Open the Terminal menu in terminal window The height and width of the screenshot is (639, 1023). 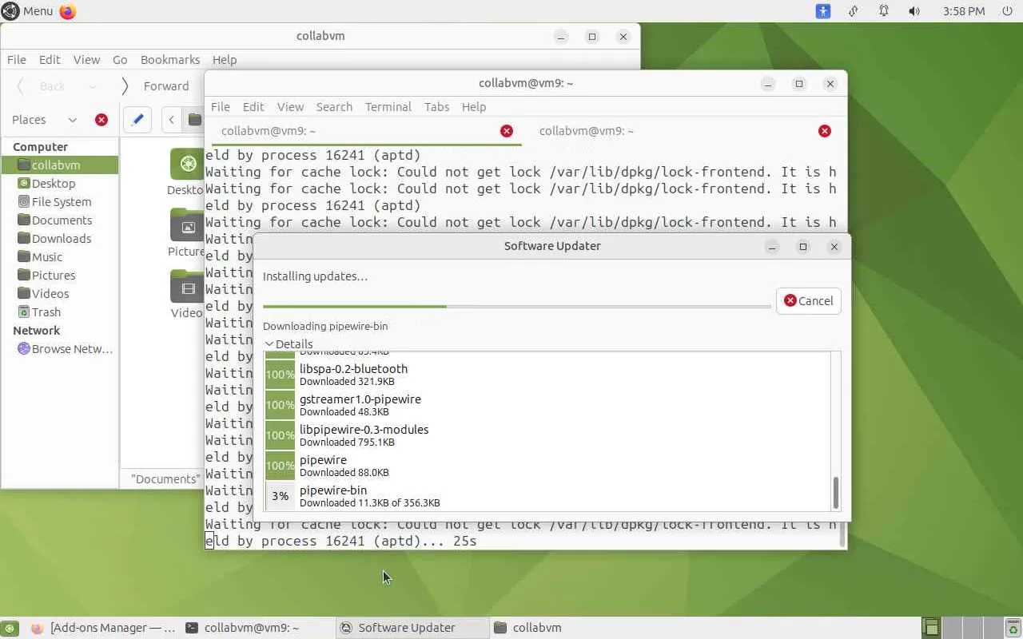point(388,107)
